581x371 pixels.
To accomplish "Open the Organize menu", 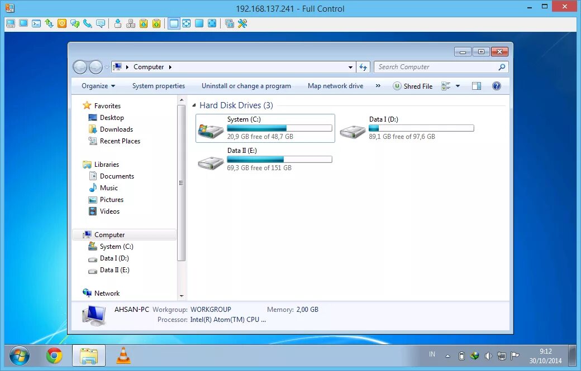I will coord(98,86).
